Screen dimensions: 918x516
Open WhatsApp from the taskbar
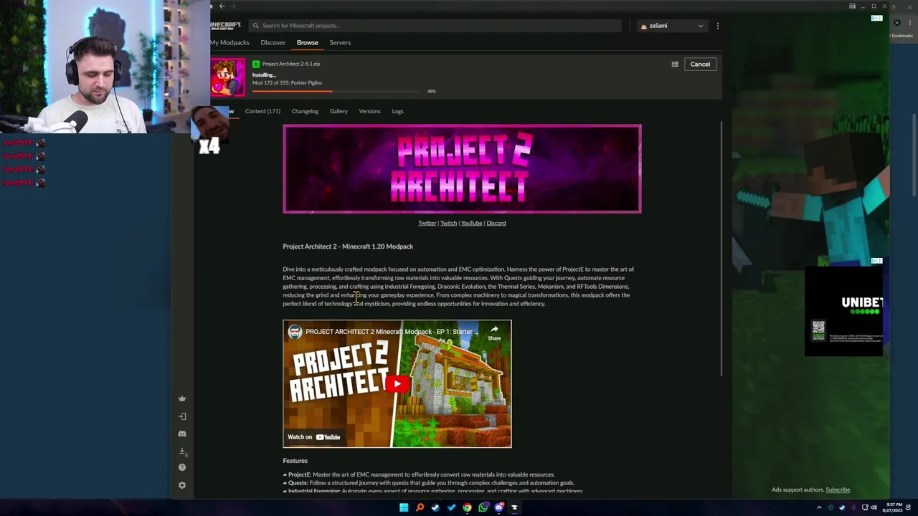[483, 507]
